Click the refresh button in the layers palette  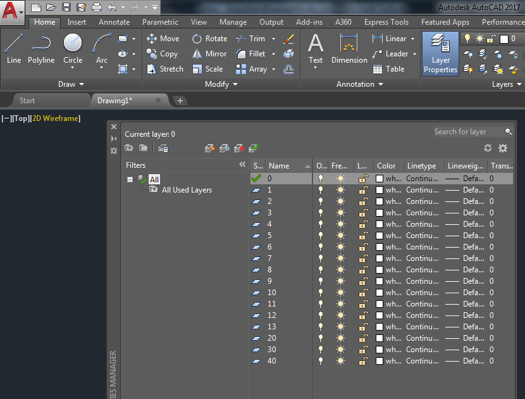tap(487, 148)
